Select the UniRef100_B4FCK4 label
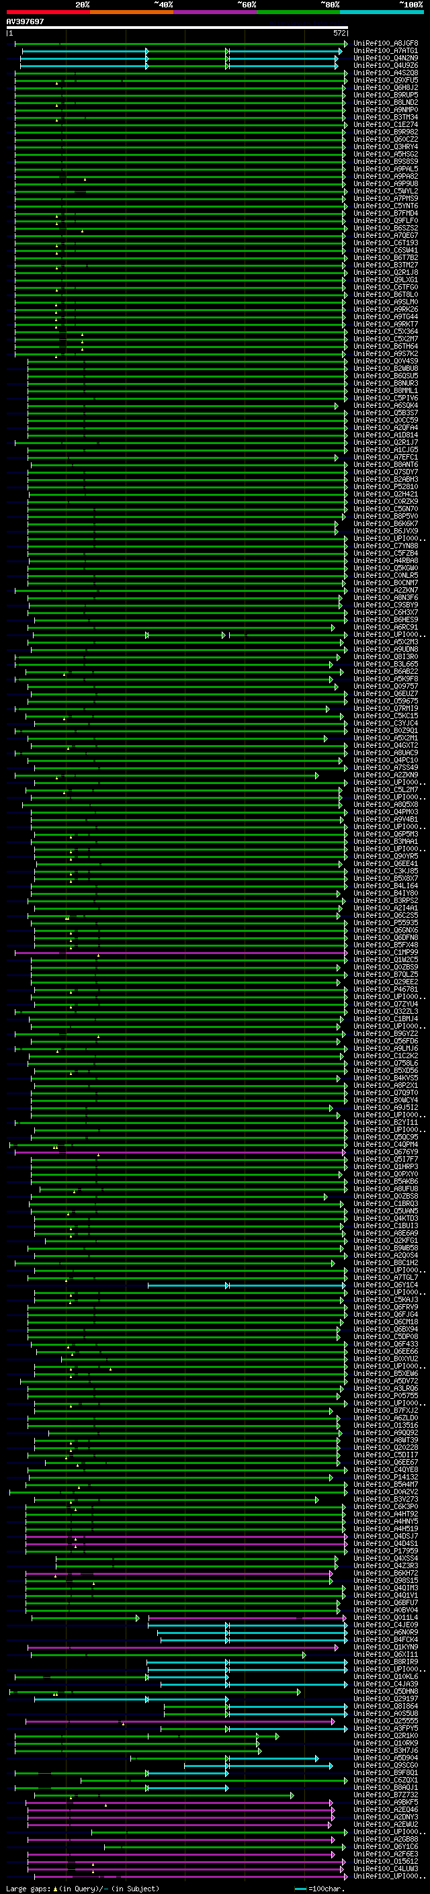The height and width of the screenshot is (1894, 430). [x=386, y=1639]
